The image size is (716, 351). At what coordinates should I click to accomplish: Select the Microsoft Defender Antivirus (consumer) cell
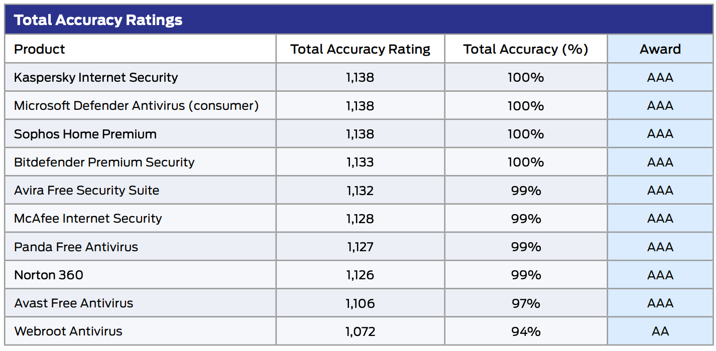coord(136,106)
